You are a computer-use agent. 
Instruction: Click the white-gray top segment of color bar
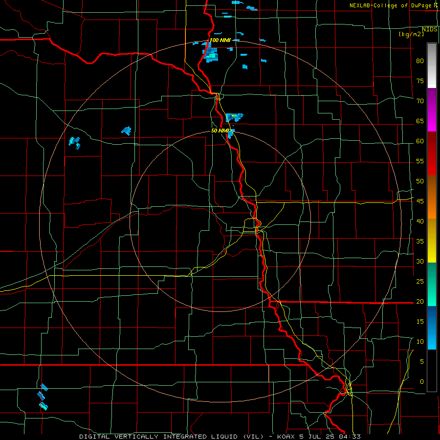point(432,66)
